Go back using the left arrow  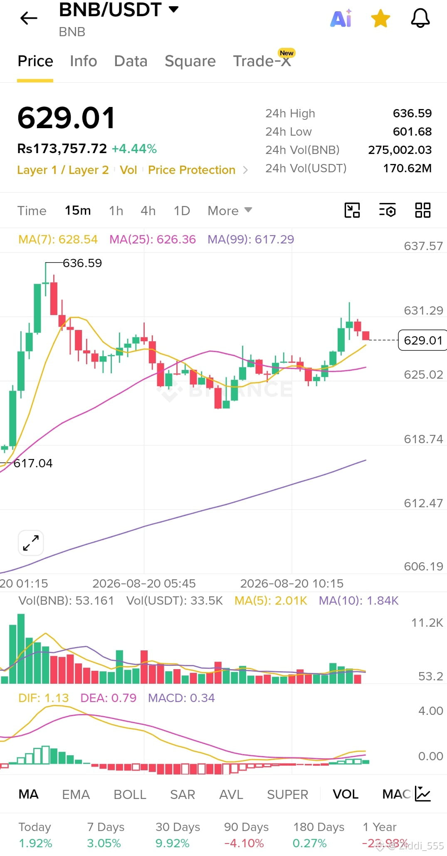[29, 18]
